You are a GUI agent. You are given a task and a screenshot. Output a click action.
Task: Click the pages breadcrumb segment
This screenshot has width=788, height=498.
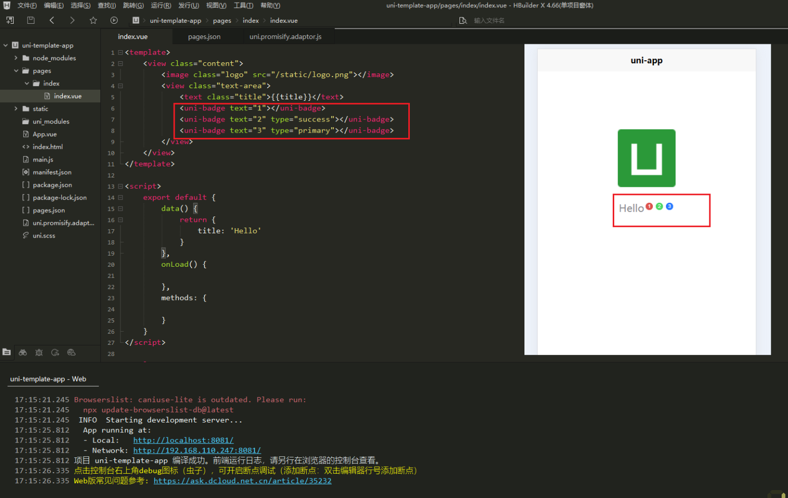[222, 21]
